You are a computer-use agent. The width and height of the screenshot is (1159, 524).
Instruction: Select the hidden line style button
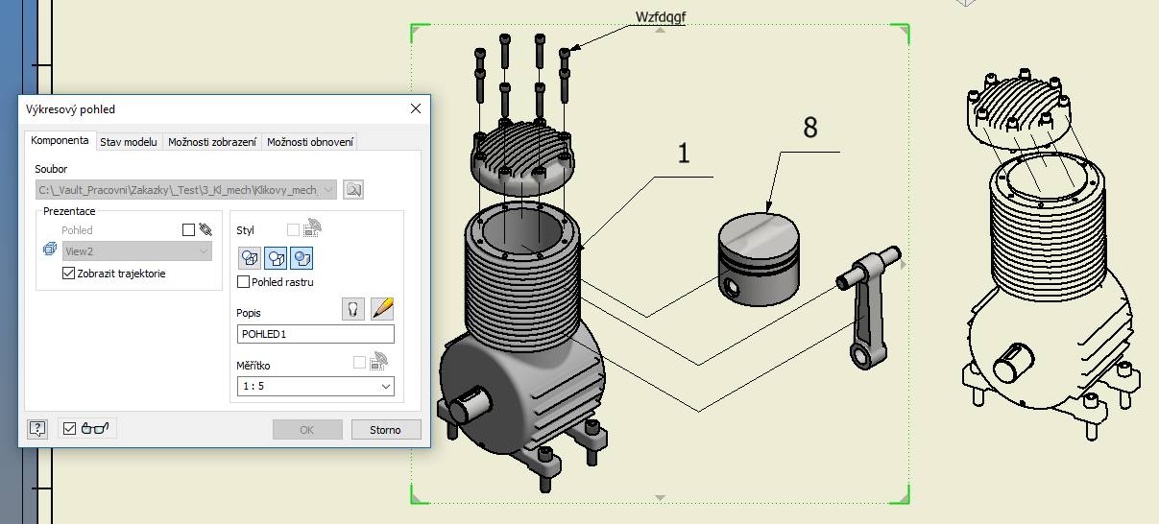250,257
